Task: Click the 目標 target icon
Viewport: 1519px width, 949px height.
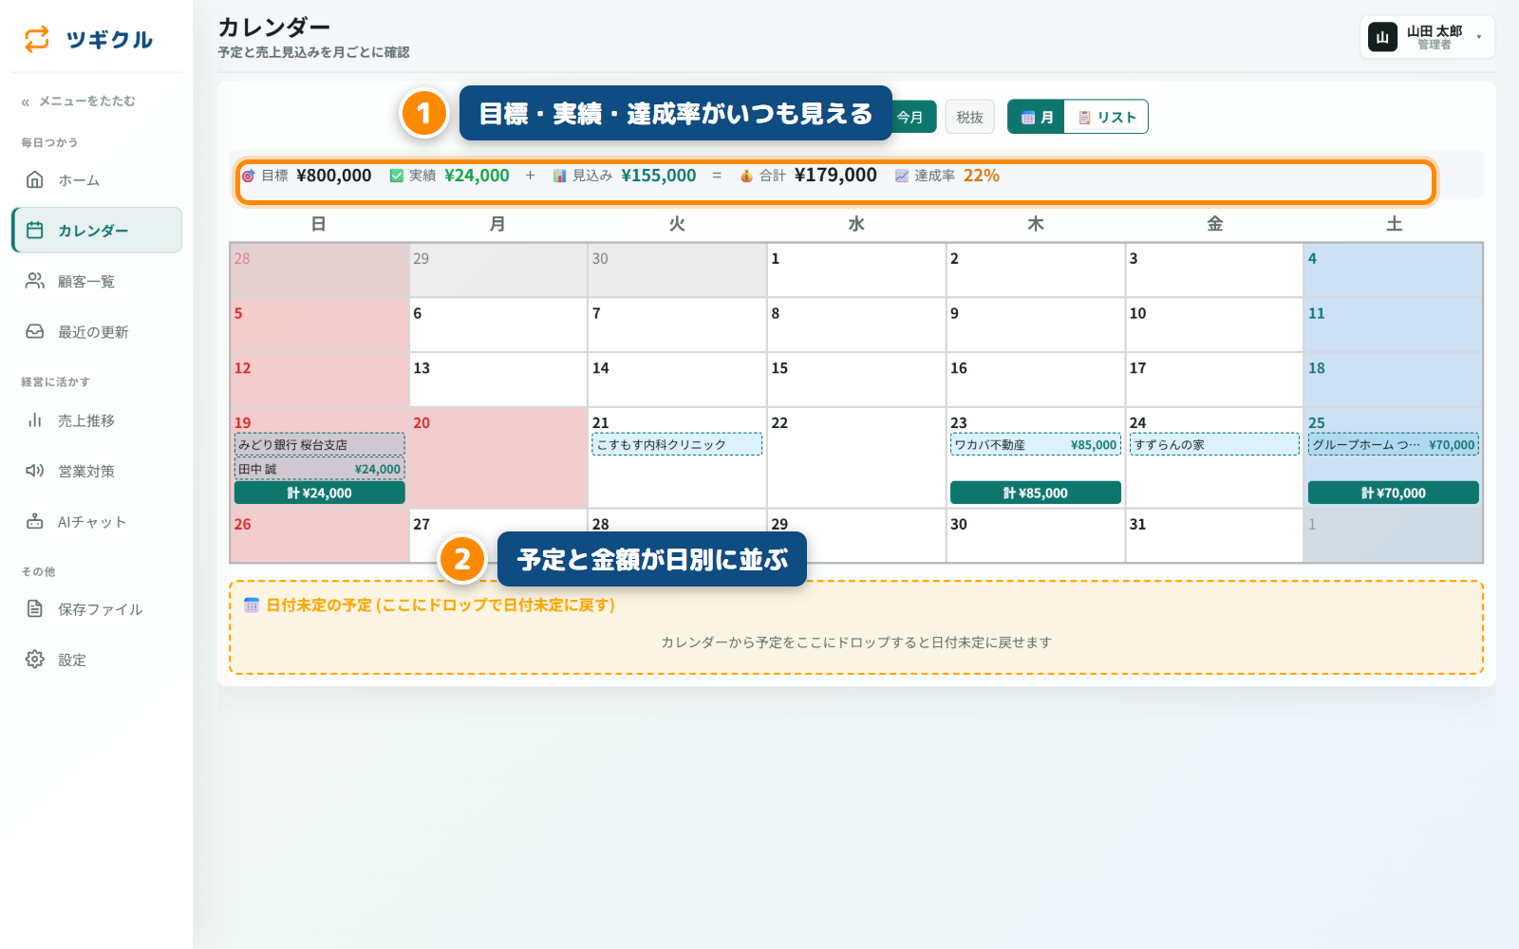Action: (x=249, y=176)
